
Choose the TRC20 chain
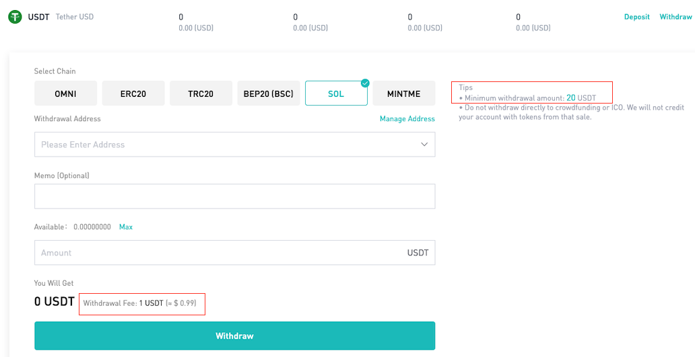point(201,93)
